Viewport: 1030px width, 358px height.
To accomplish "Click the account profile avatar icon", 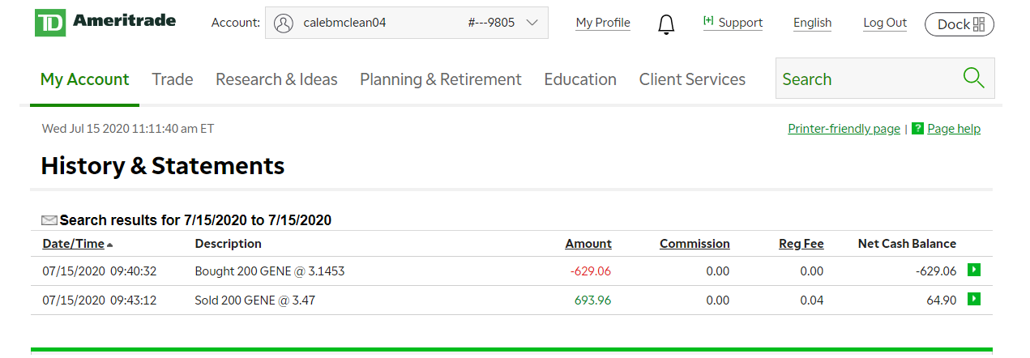I will (284, 23).
